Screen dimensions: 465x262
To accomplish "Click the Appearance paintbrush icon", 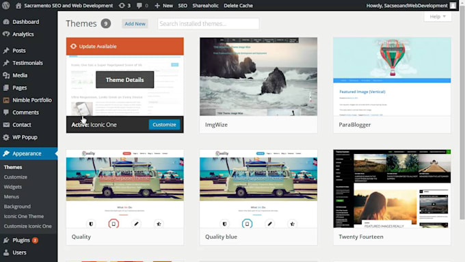I will pos(6,153).
